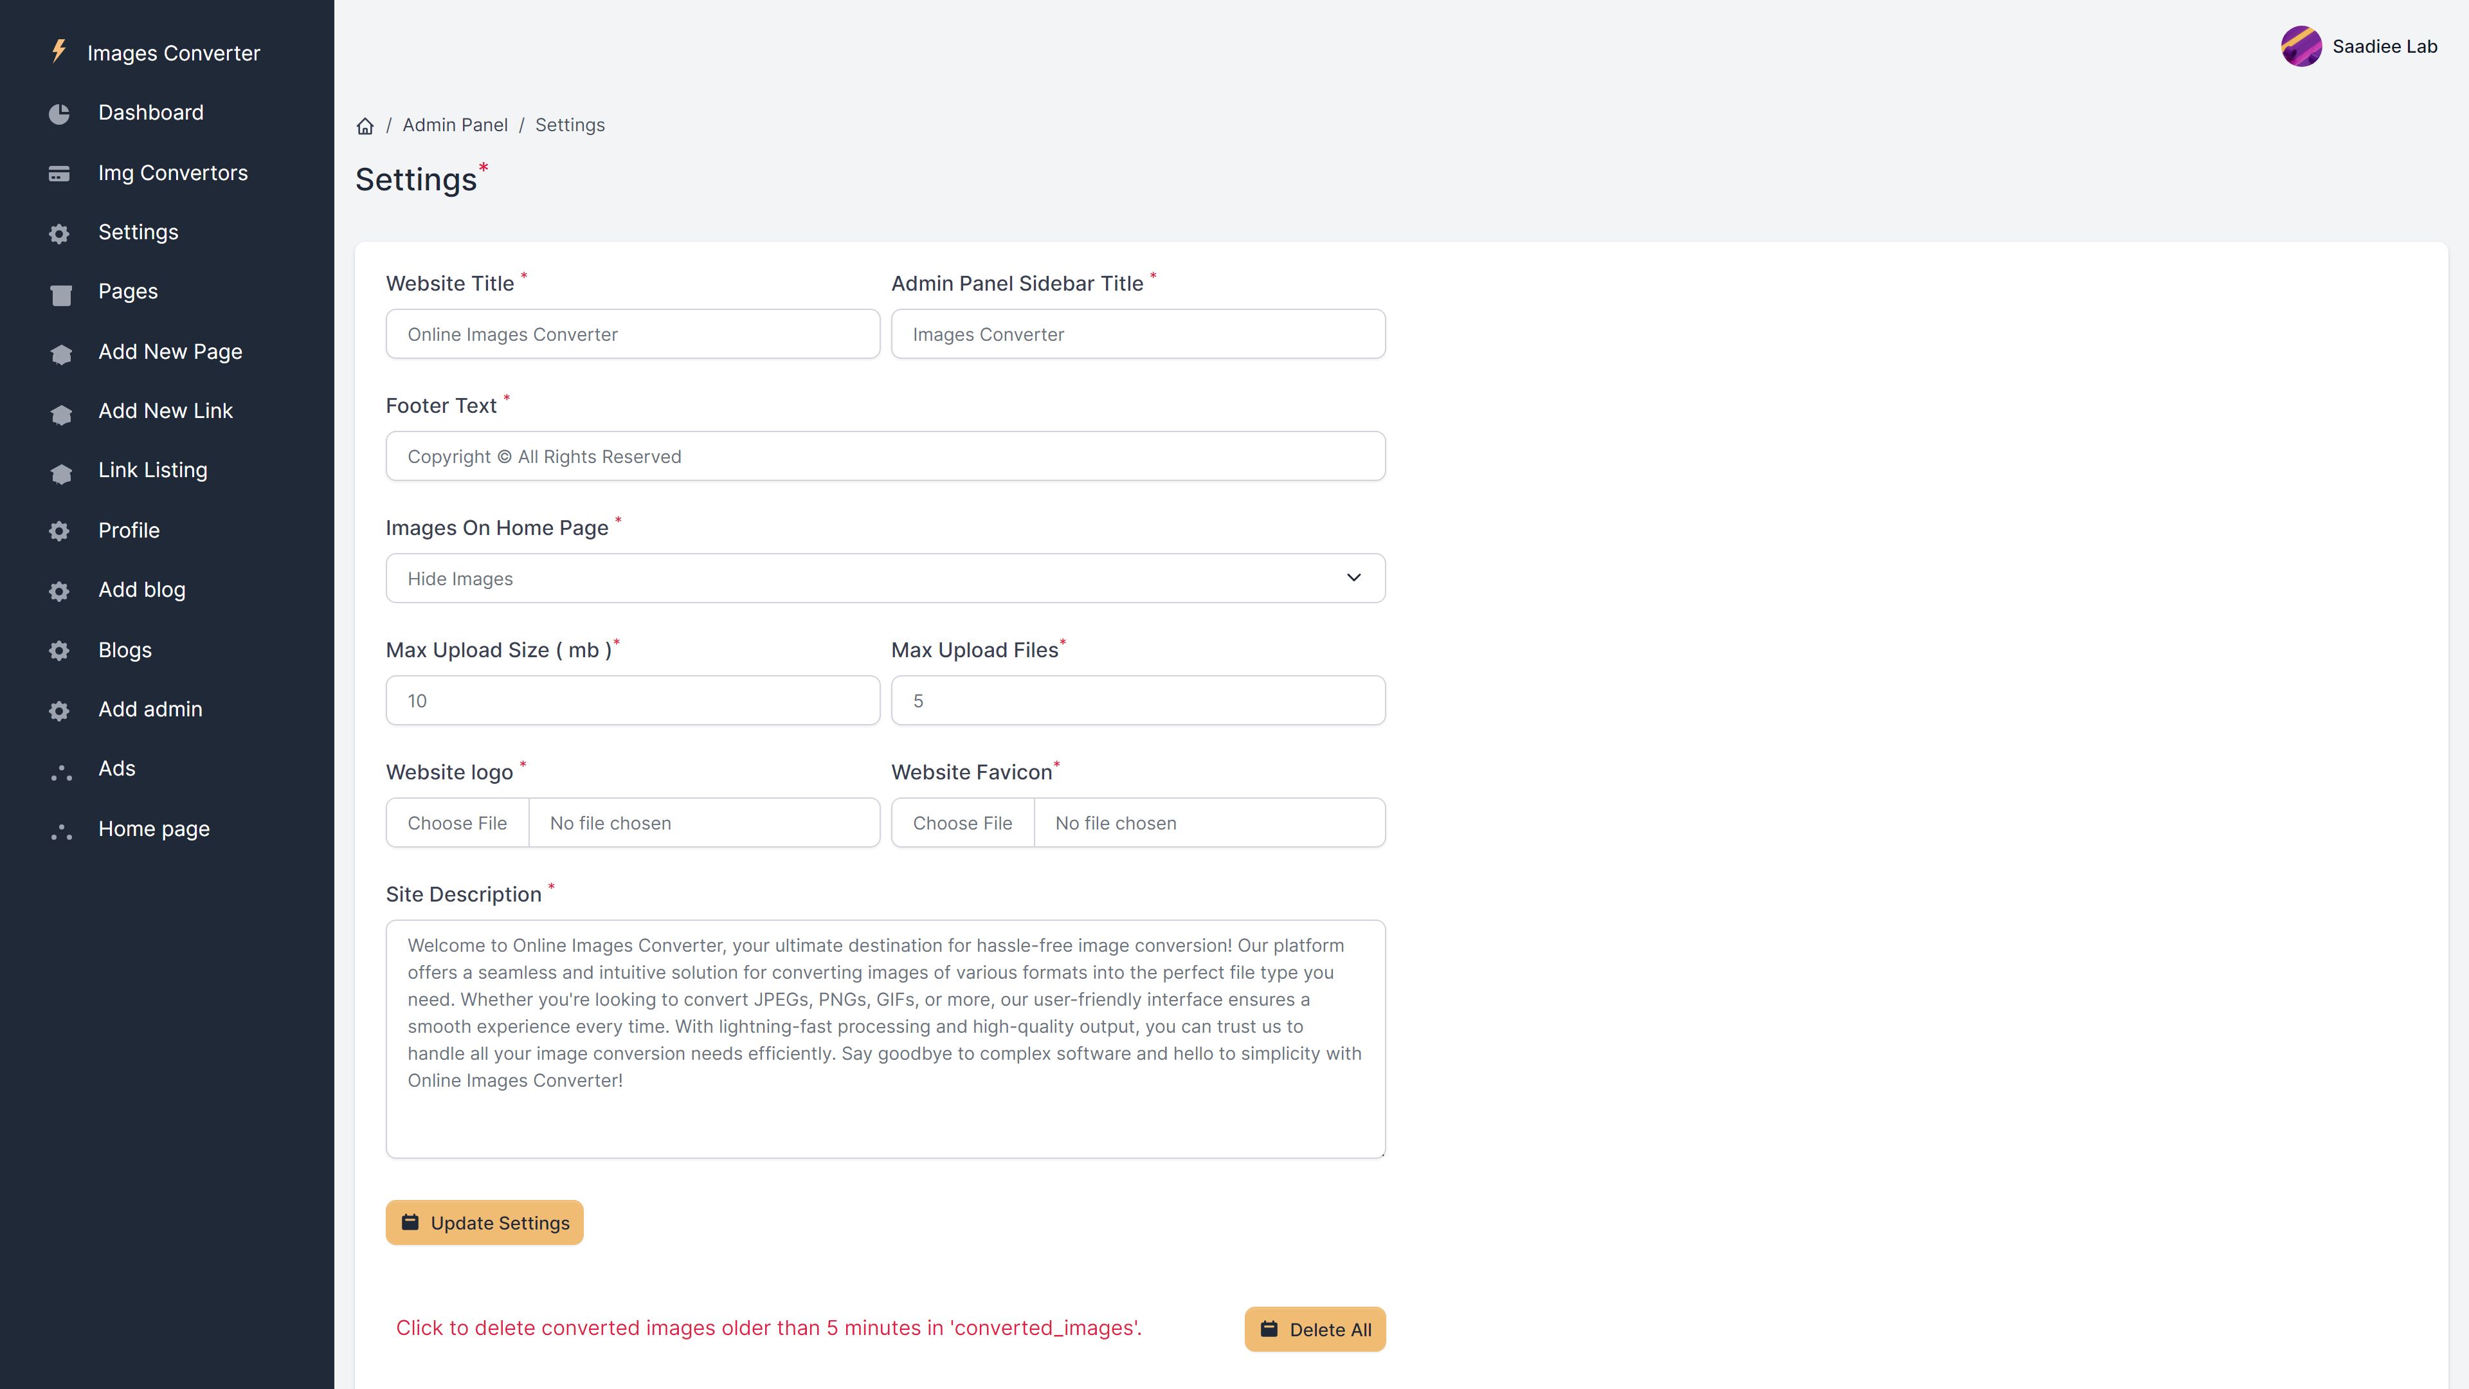The width and height of the screenshot is (2469, 1389).
Task: Choose a file for Website logo
Action: tap(457, 822)
